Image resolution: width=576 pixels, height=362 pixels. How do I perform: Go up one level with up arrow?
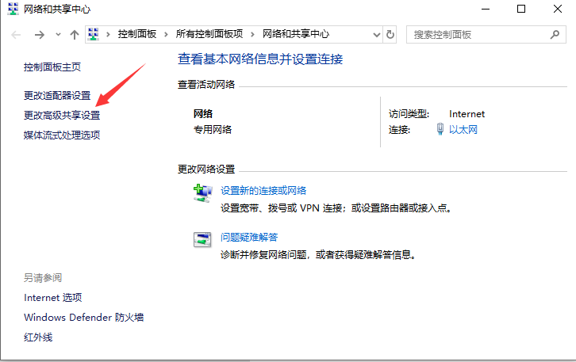[75, 35]
